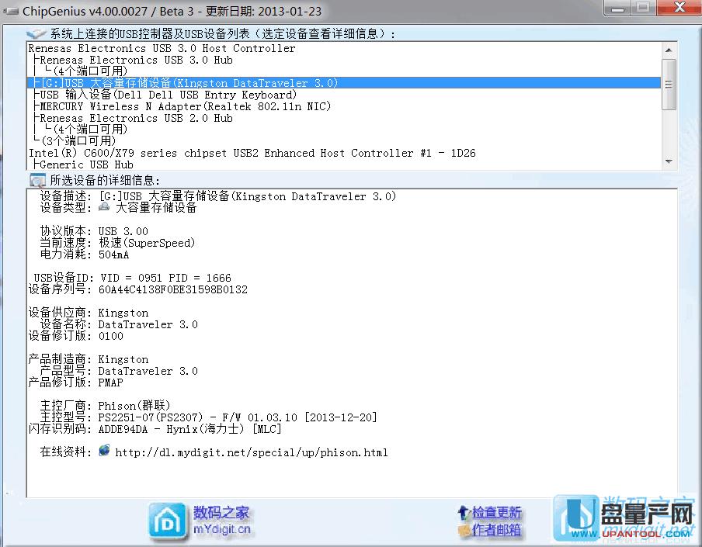Click the magnifier icon next to 所选设备的详细信息
This screenshot has width=702, height=547.
(36, 179)
